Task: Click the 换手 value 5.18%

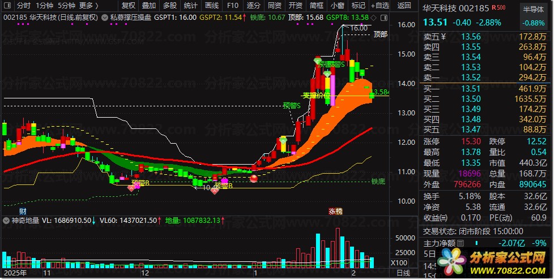Action: point(469,197)
